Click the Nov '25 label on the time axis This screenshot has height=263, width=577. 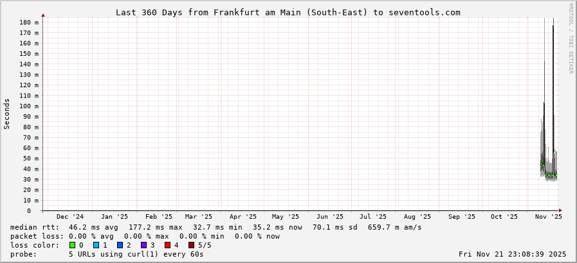[548, 217]
